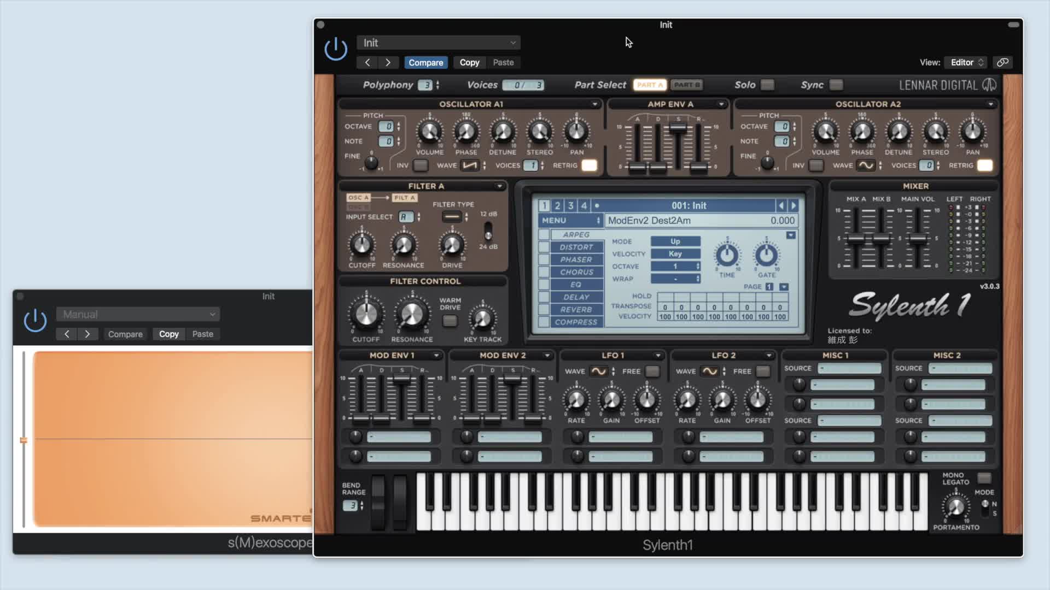Open the View Editor dropdown
Screen dimensions: 1050x590
pos(966,62)
